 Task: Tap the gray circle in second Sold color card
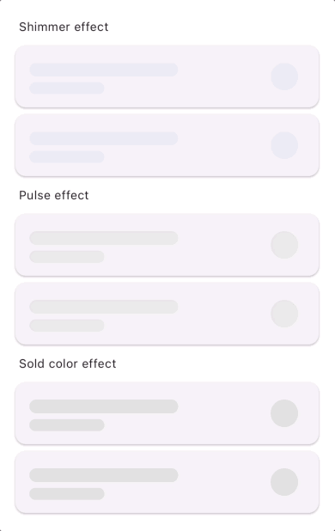click(284, 482)
